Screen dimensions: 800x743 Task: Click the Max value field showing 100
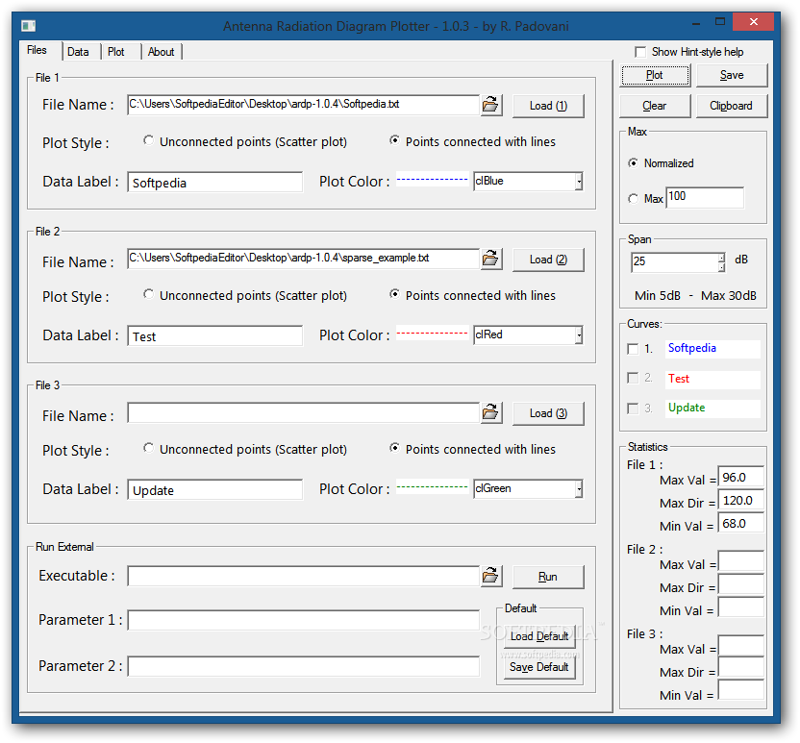pyautogui.click(x=705, y=197)
